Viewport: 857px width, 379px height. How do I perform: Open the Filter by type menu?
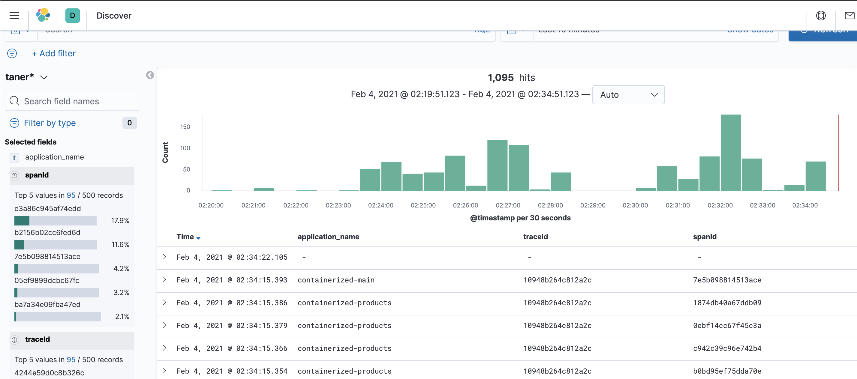[x=50, y=123]
